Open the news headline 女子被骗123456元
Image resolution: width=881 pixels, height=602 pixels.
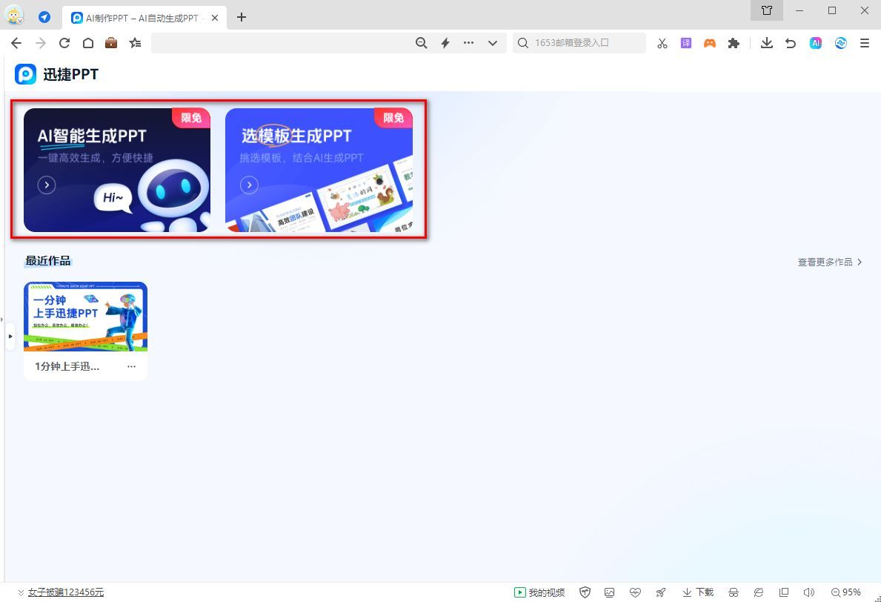pyautogui.click(x=66, y=592)
